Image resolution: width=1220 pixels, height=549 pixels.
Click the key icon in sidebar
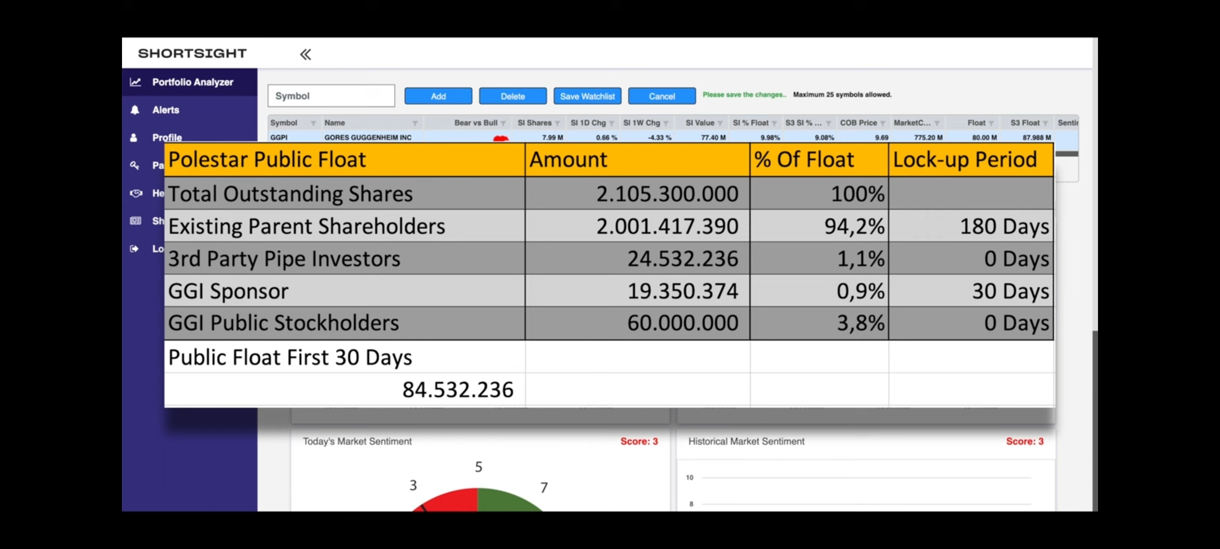[x=134, y=165]
